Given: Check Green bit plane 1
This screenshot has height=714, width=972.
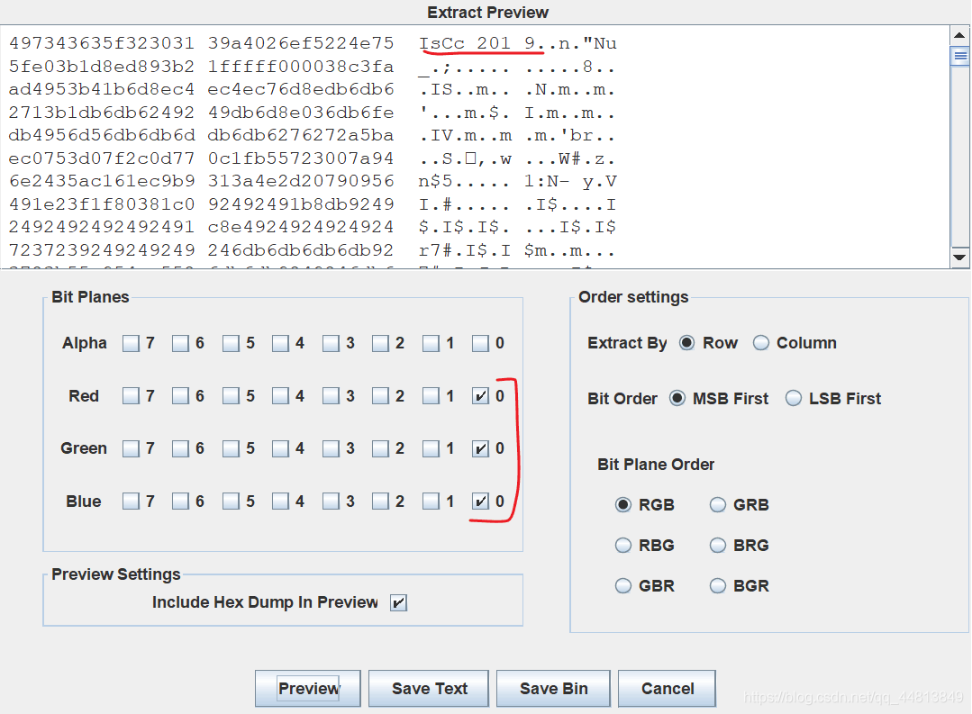Looking at the screenshot, I should point(431,448).
